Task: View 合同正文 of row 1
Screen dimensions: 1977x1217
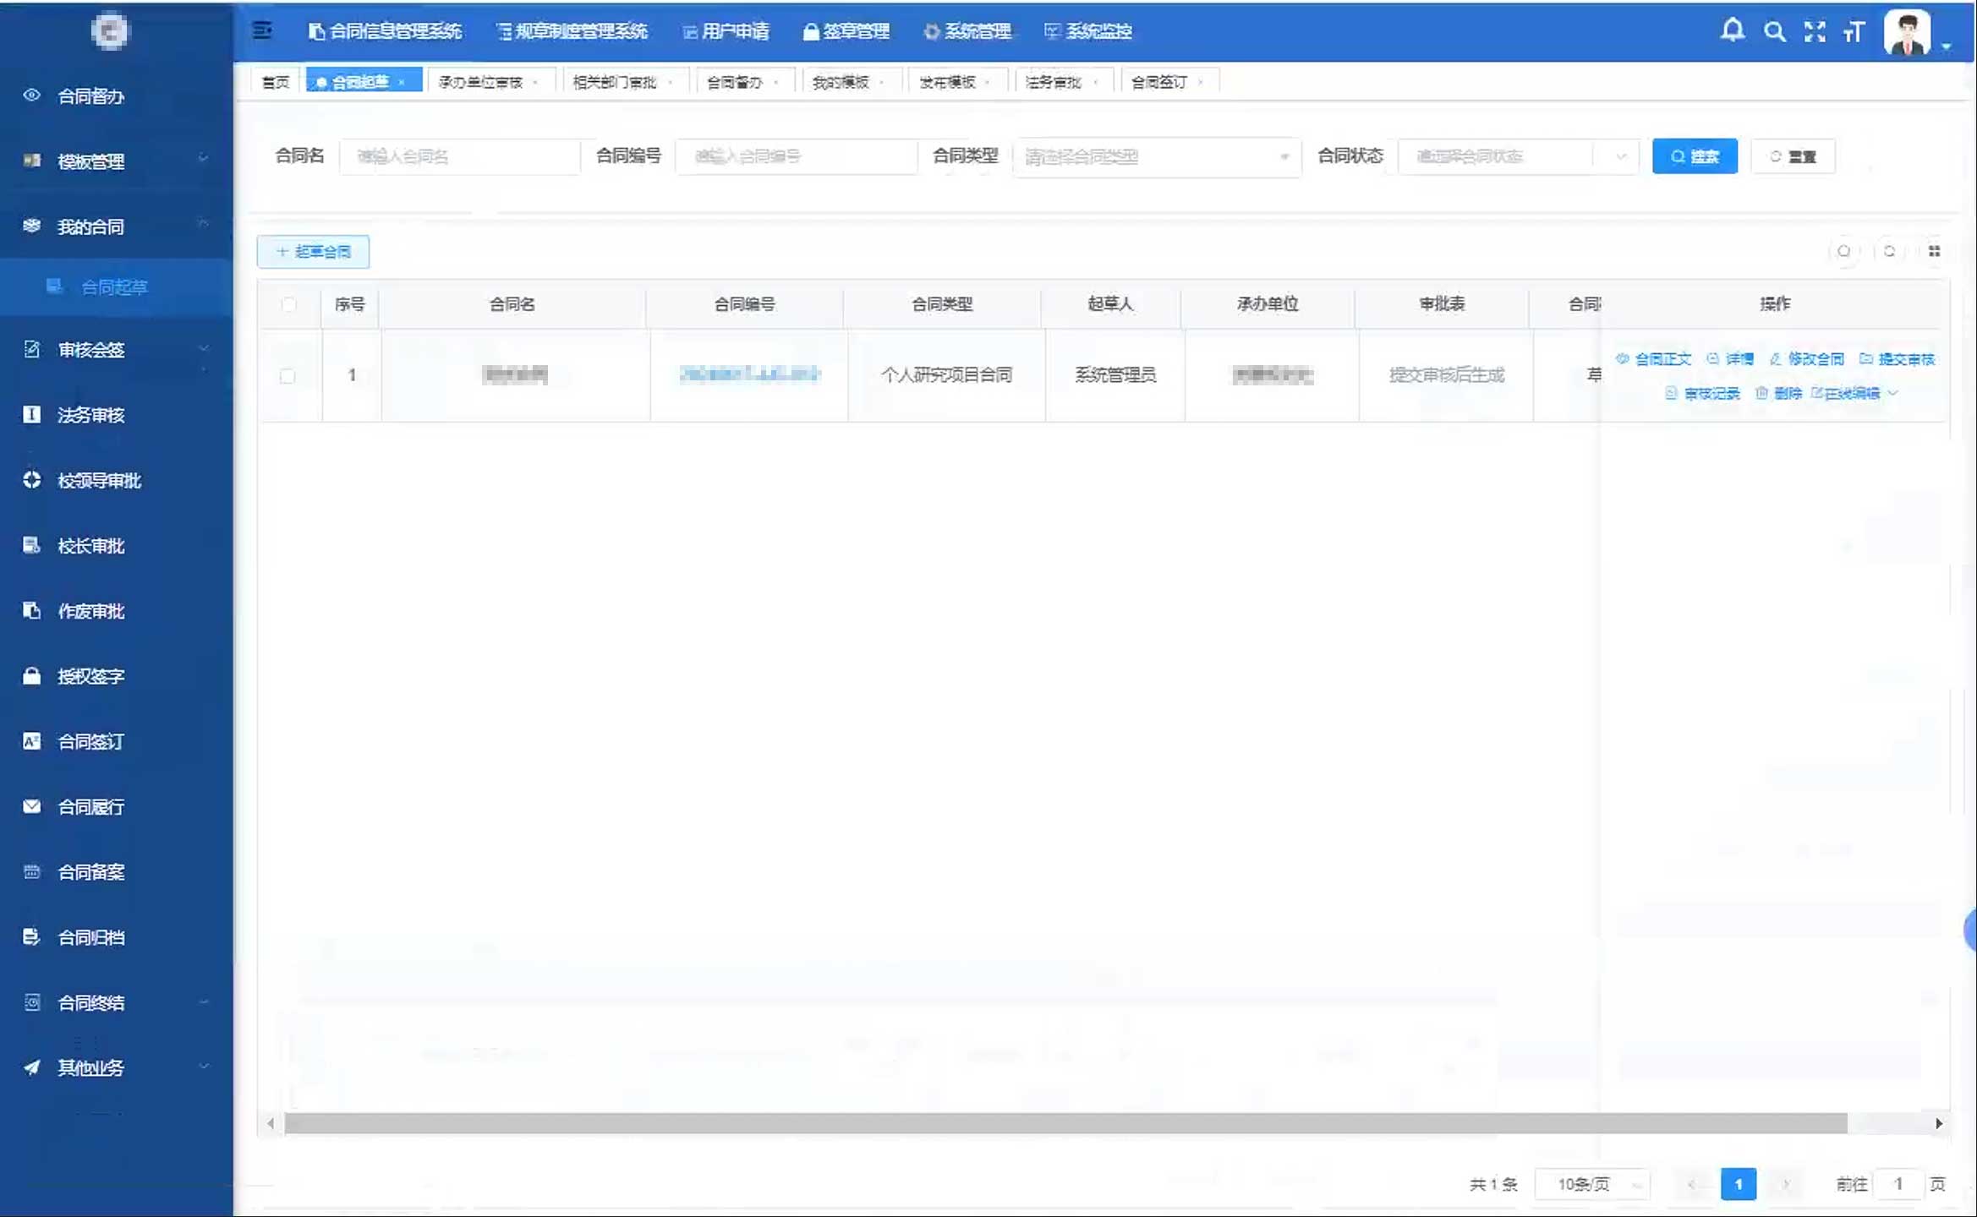Action: coord(1653,358)
